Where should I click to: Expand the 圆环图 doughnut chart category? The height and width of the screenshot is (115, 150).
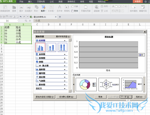tap(65, 73)
